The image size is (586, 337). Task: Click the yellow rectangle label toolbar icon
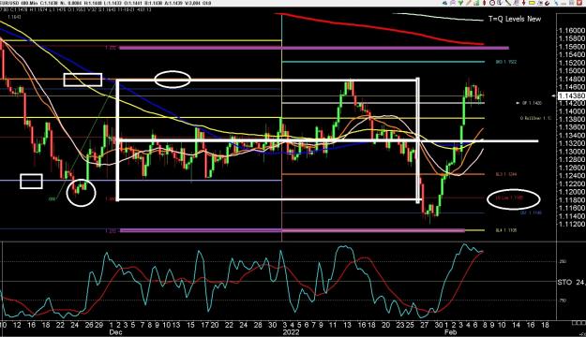[x=532, y=3]
